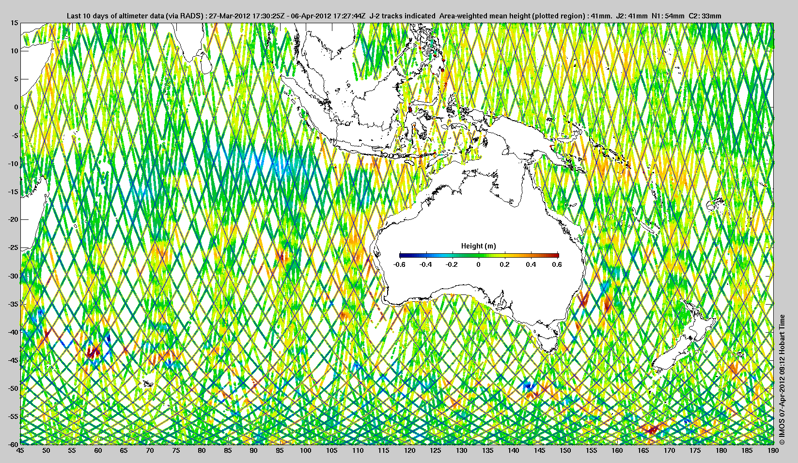This screenshot has height=463, width=798.
Task: Click the plot title altimeter data text
Action: 394,16
